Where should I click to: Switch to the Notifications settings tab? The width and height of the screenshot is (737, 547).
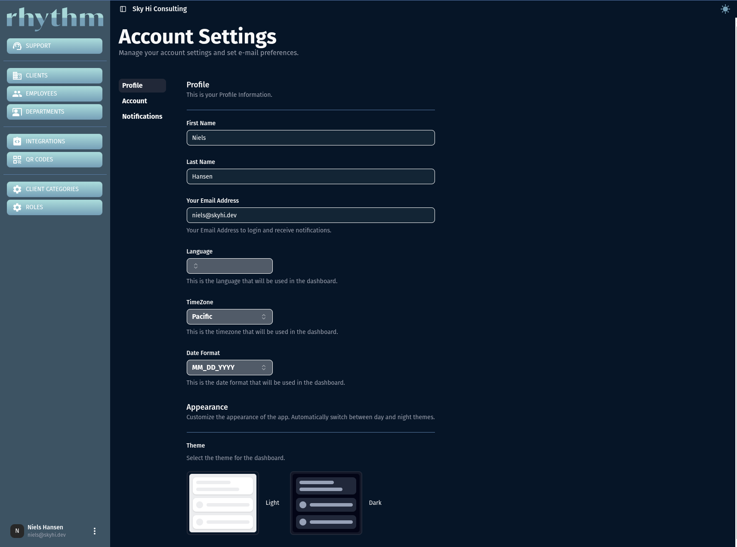tap(142, 116)
